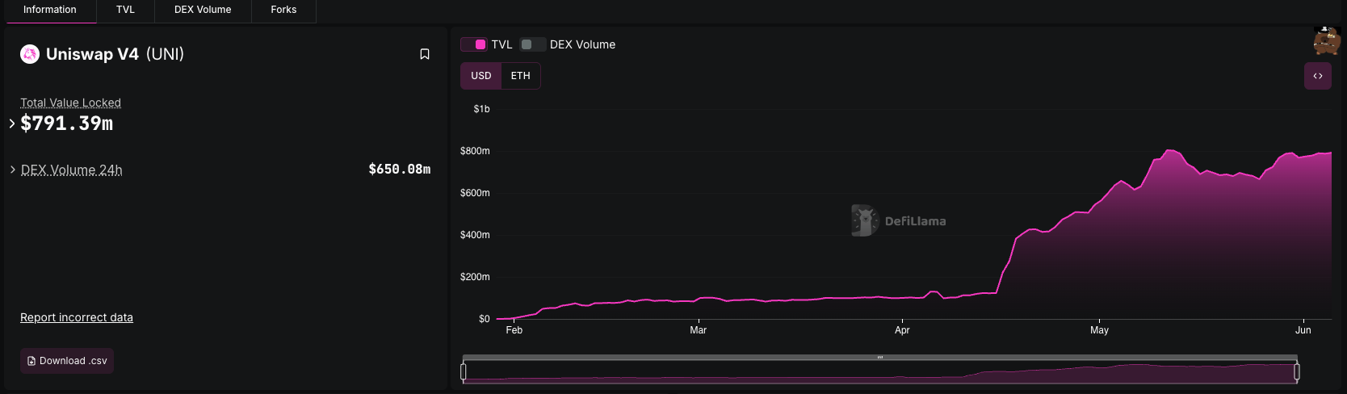Click the Apr label on x-axis
1347x394 pixels.
tap(902, 330)
